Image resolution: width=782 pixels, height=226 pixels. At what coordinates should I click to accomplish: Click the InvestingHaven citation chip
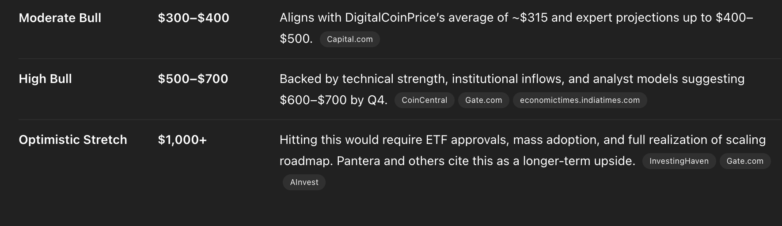pyautogui.click(x=679, y=161)
